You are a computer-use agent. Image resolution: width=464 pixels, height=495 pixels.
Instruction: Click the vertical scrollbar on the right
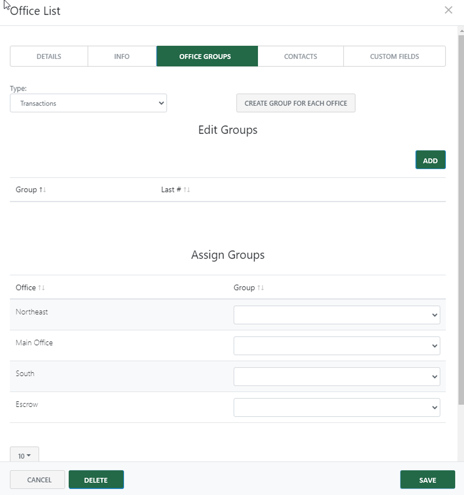tap(461, 220)
